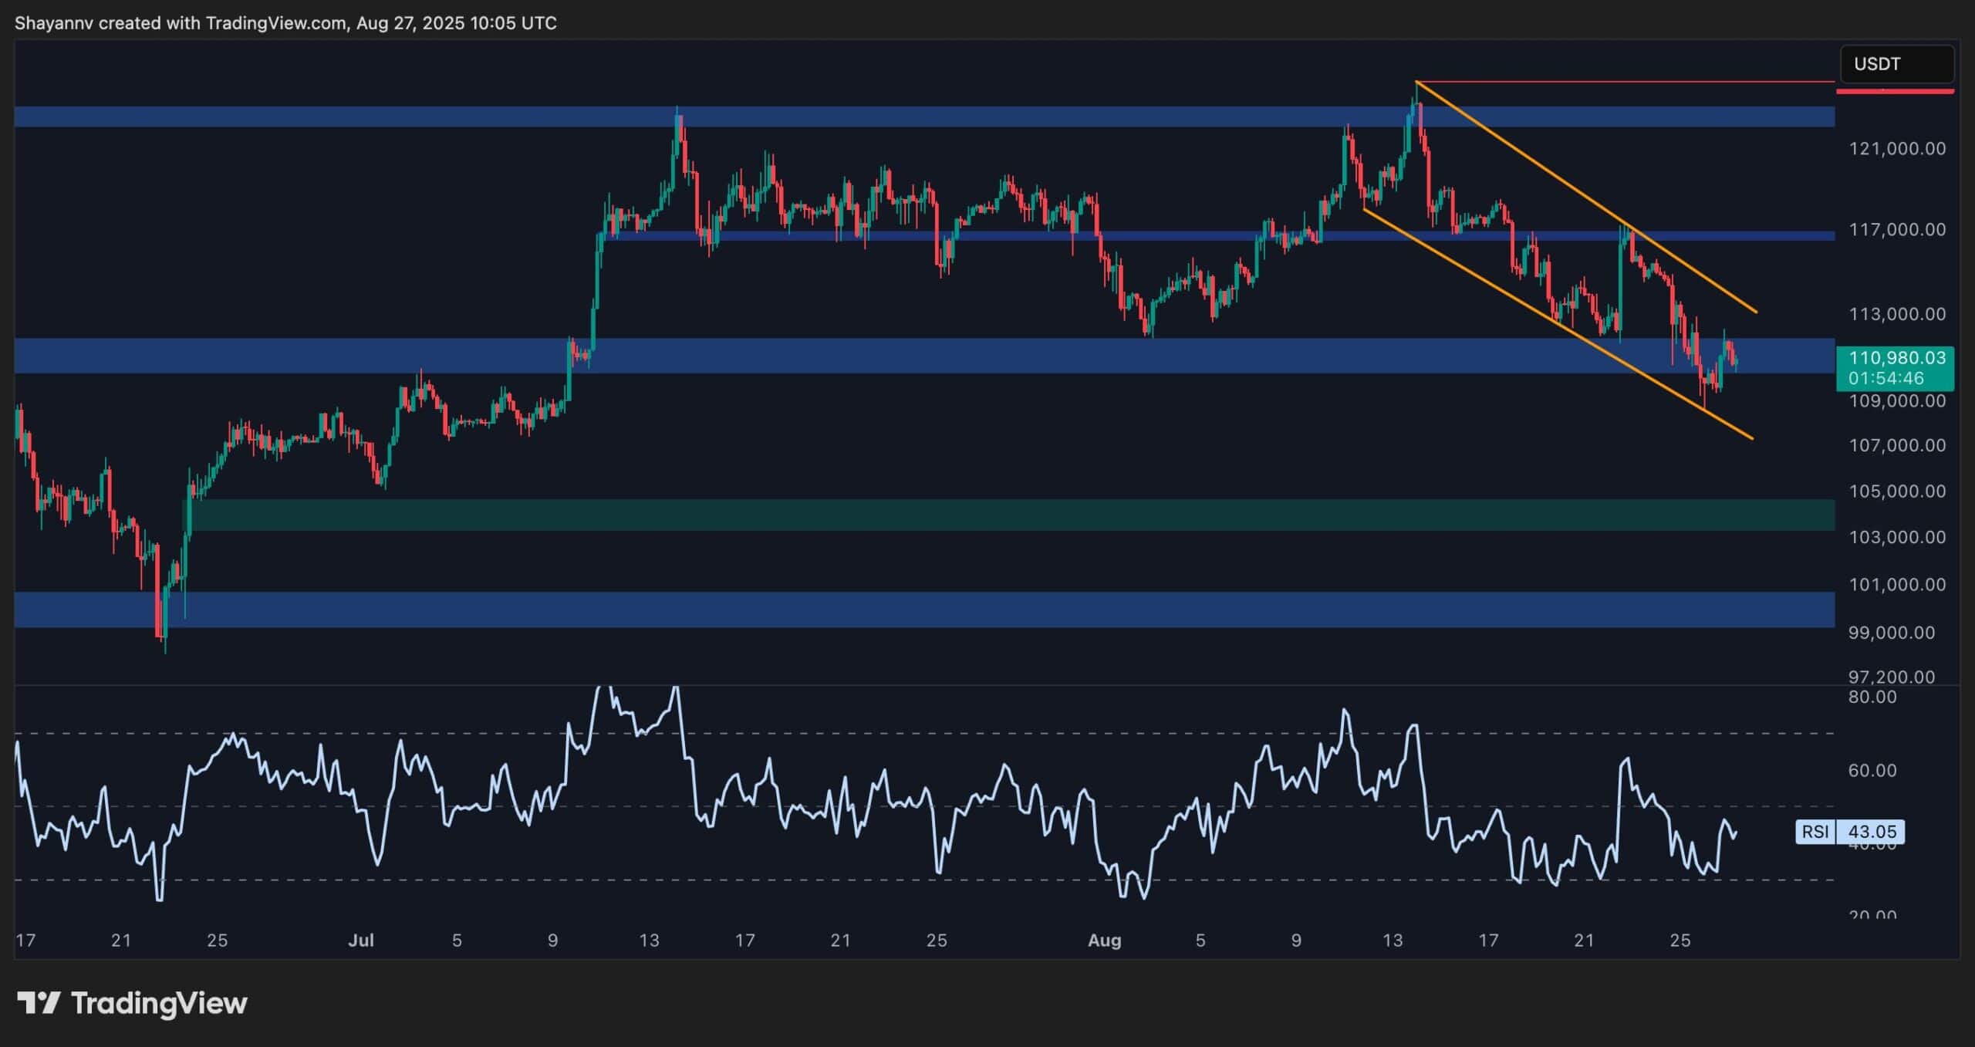Click the RSI indicator label
Image resolution: width=1975 pixels, height=1047 pixels.
point(1815,832)
